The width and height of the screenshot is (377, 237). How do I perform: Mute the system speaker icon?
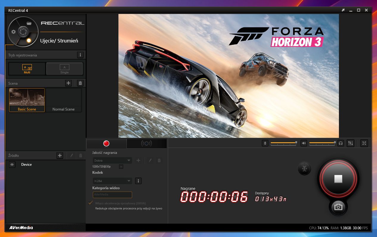tap(304, 143)
